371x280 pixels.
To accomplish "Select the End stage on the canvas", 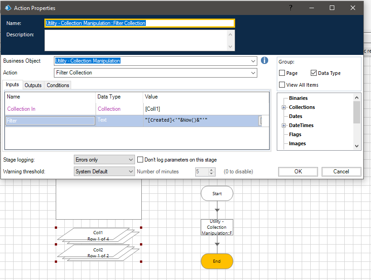I will coord(217,261).
